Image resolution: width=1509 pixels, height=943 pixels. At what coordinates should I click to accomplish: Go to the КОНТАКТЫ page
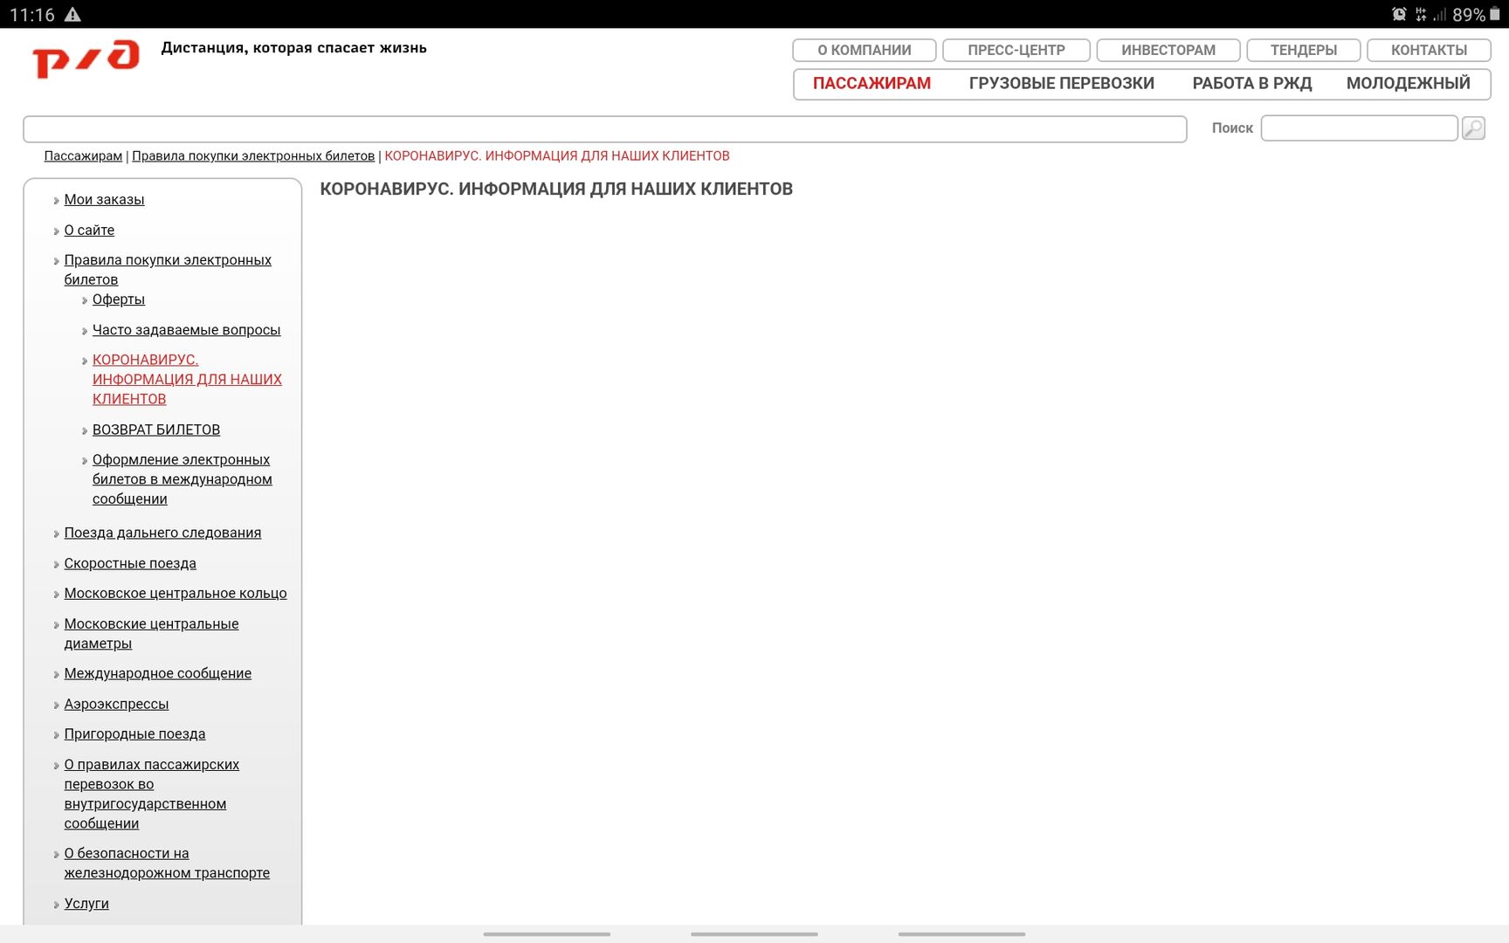pos(1428,51)
